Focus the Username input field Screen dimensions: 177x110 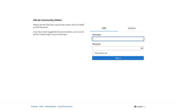(118, 39)
